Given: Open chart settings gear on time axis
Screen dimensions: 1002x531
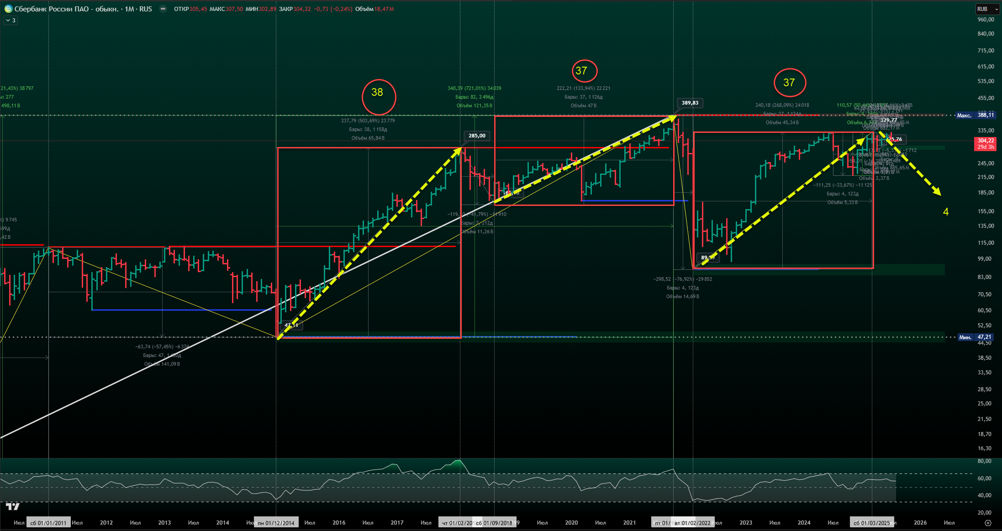Looking at the screenshot, I should (988, 523).
